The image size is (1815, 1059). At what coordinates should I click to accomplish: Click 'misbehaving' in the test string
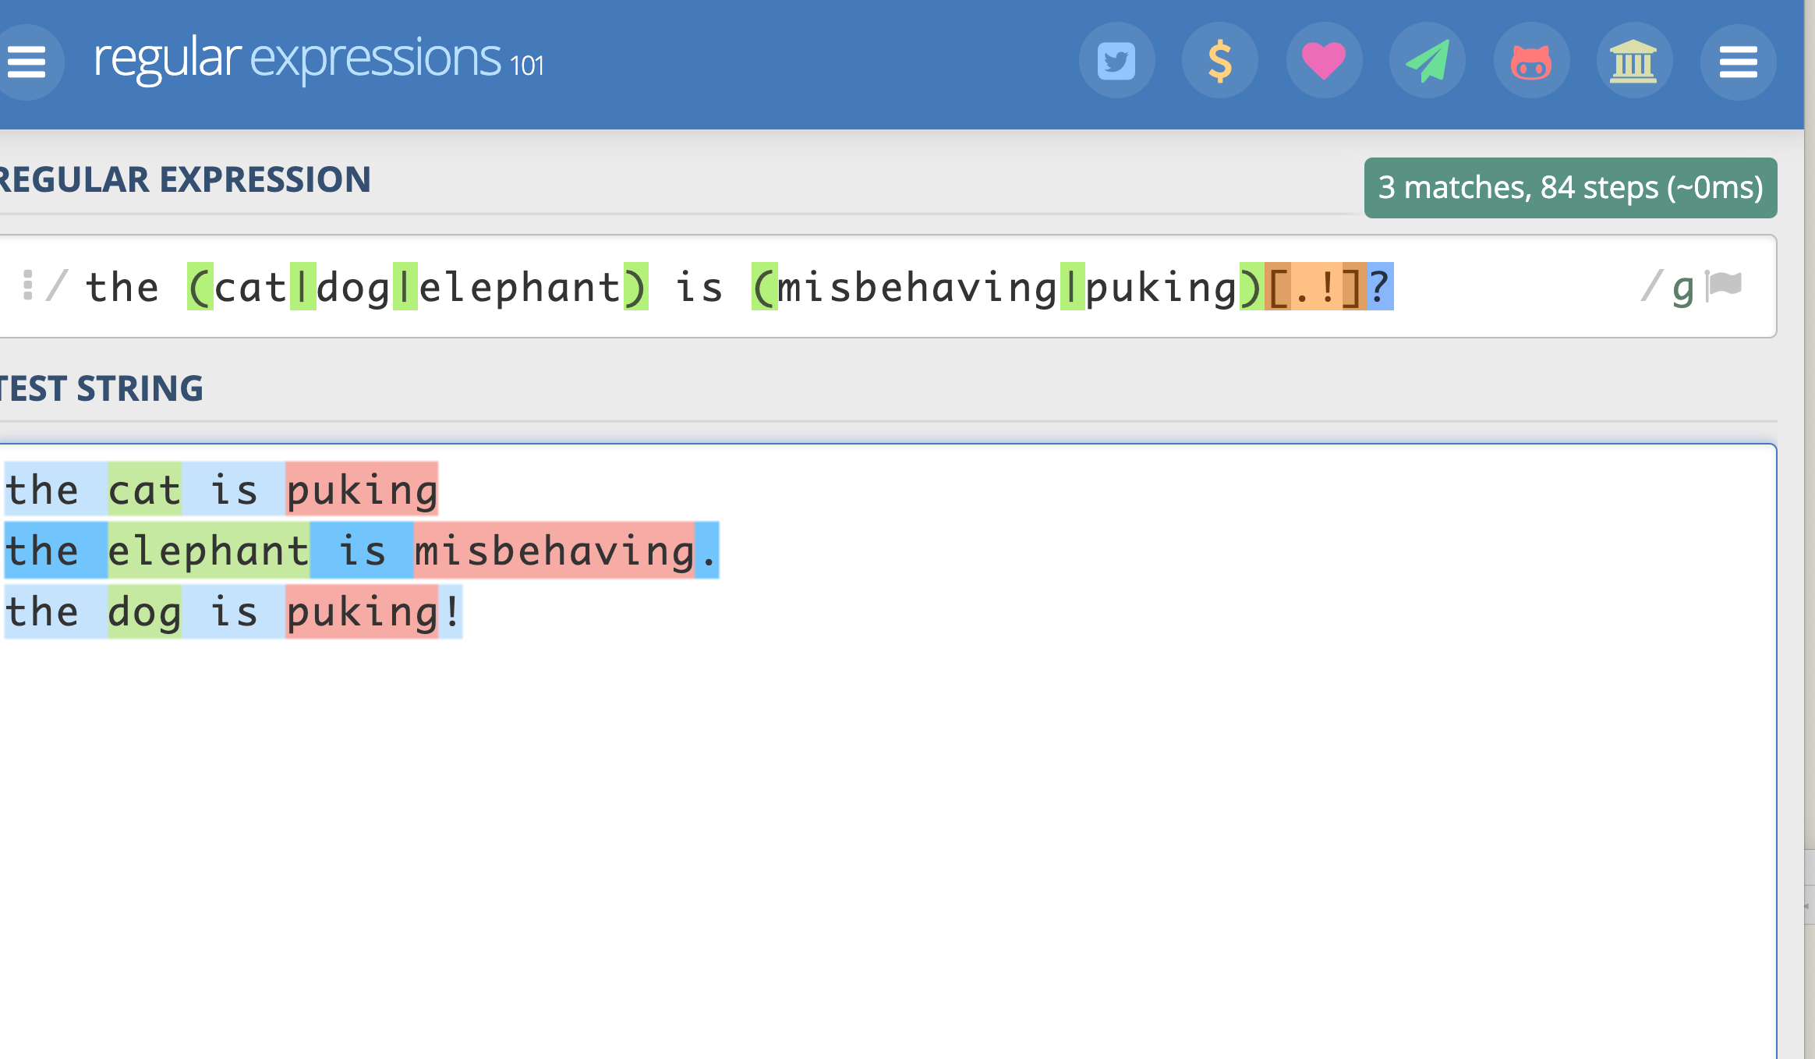click(554, 551)
